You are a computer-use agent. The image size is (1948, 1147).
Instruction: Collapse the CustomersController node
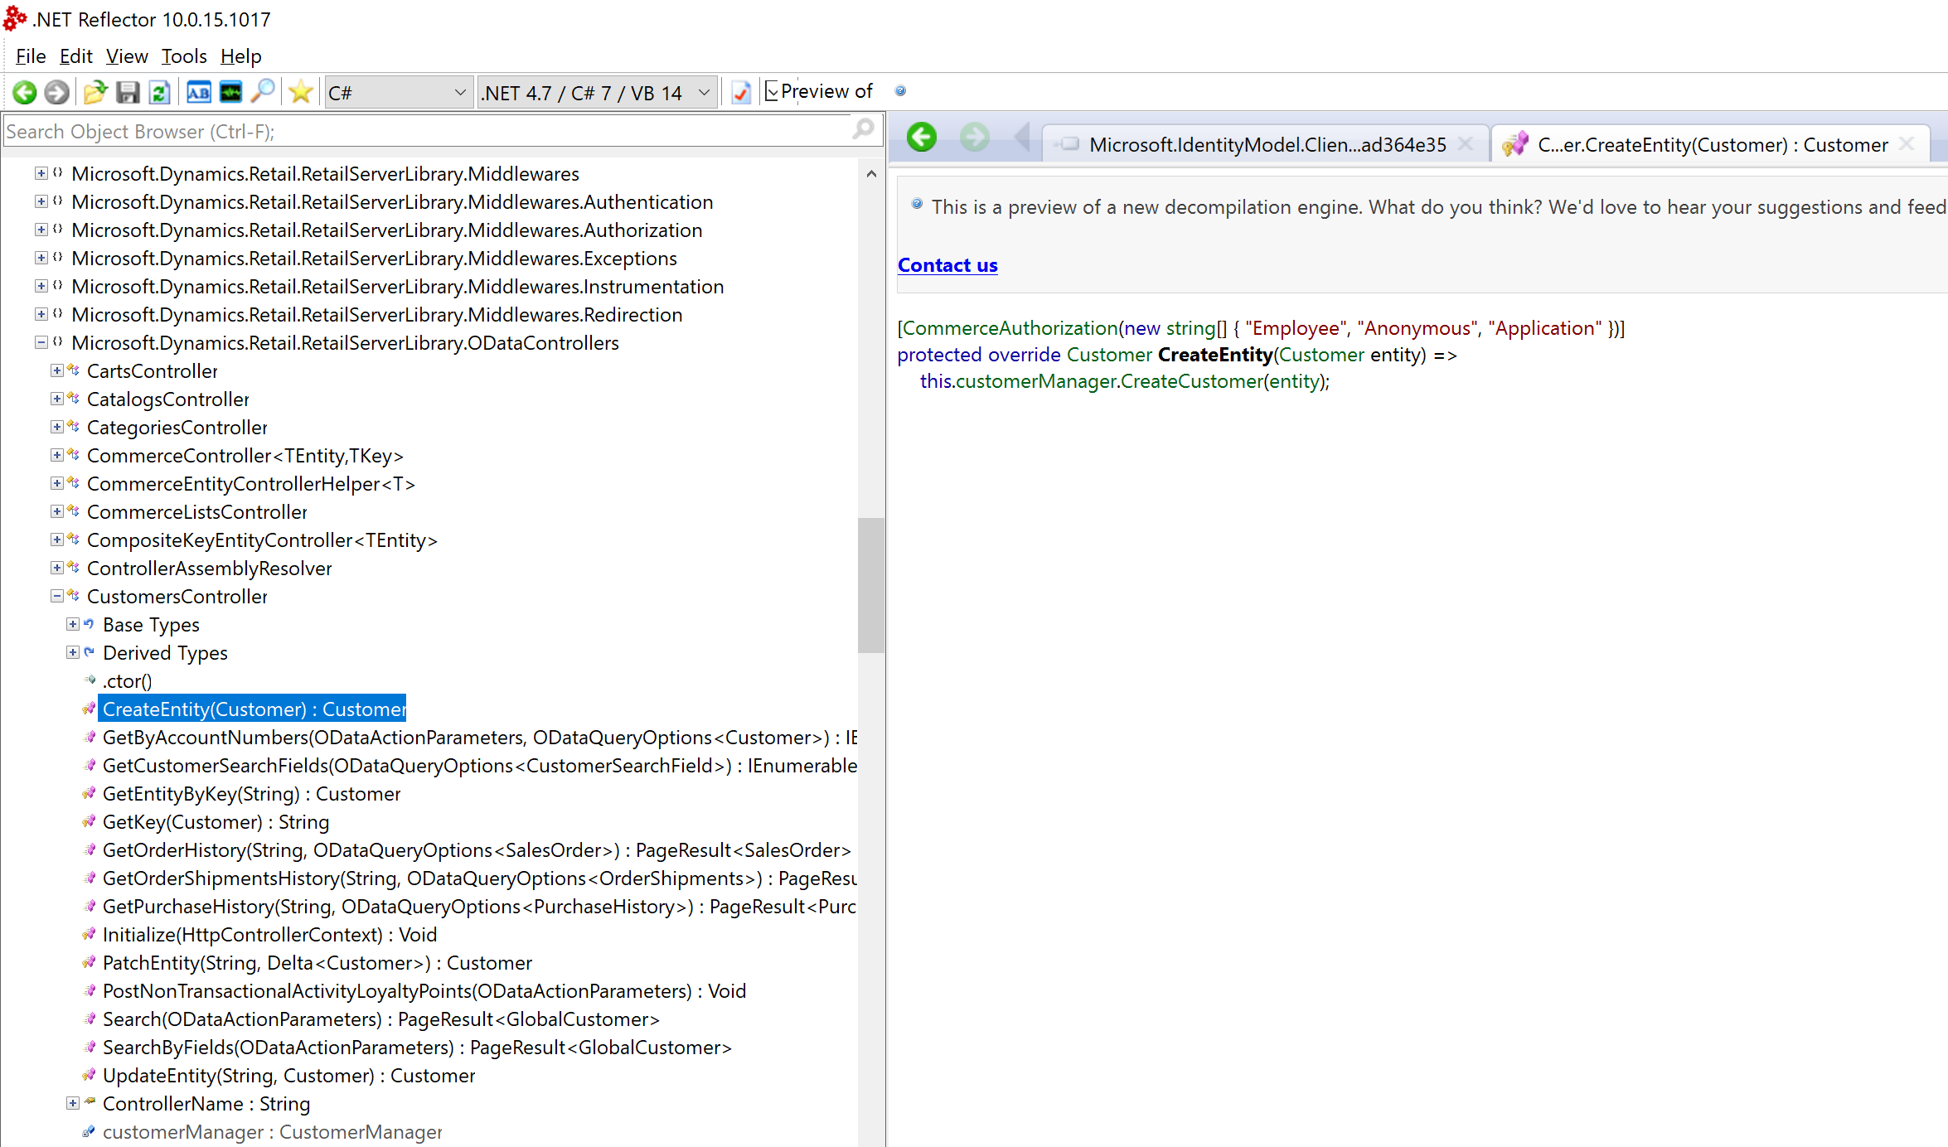point(56,596)
